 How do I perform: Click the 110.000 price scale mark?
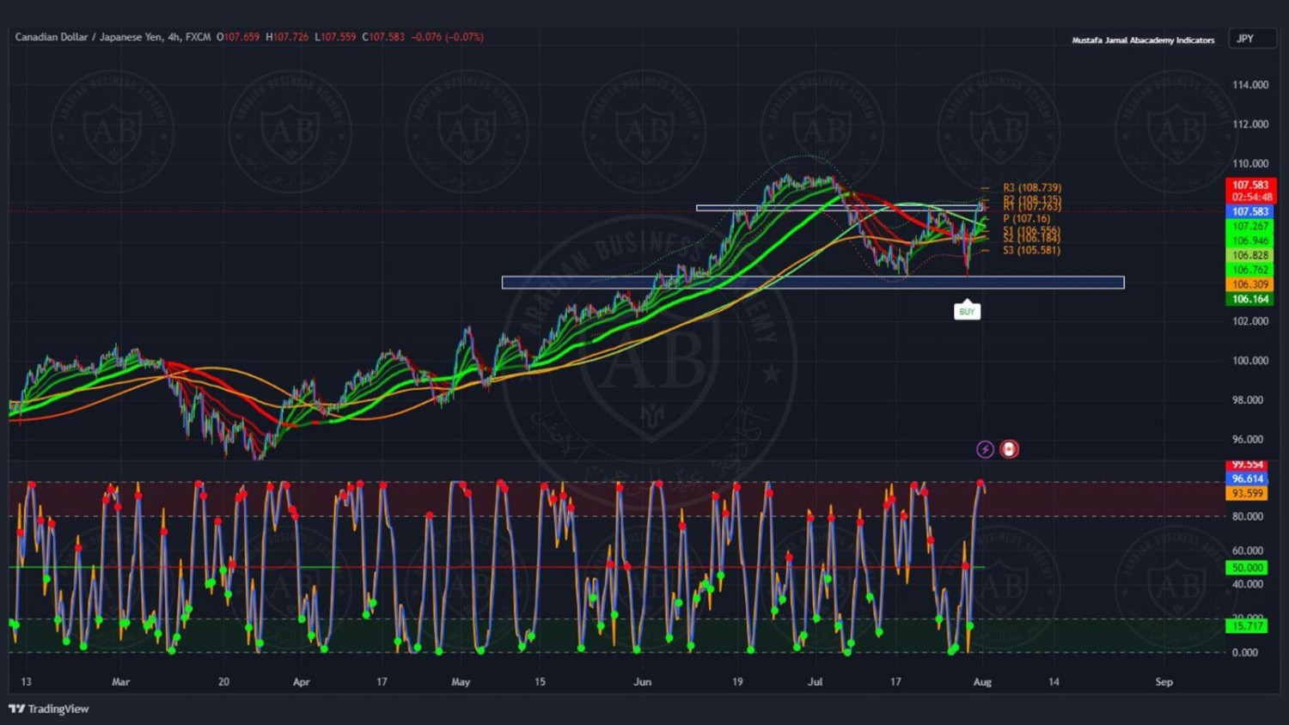point(1250,163)
